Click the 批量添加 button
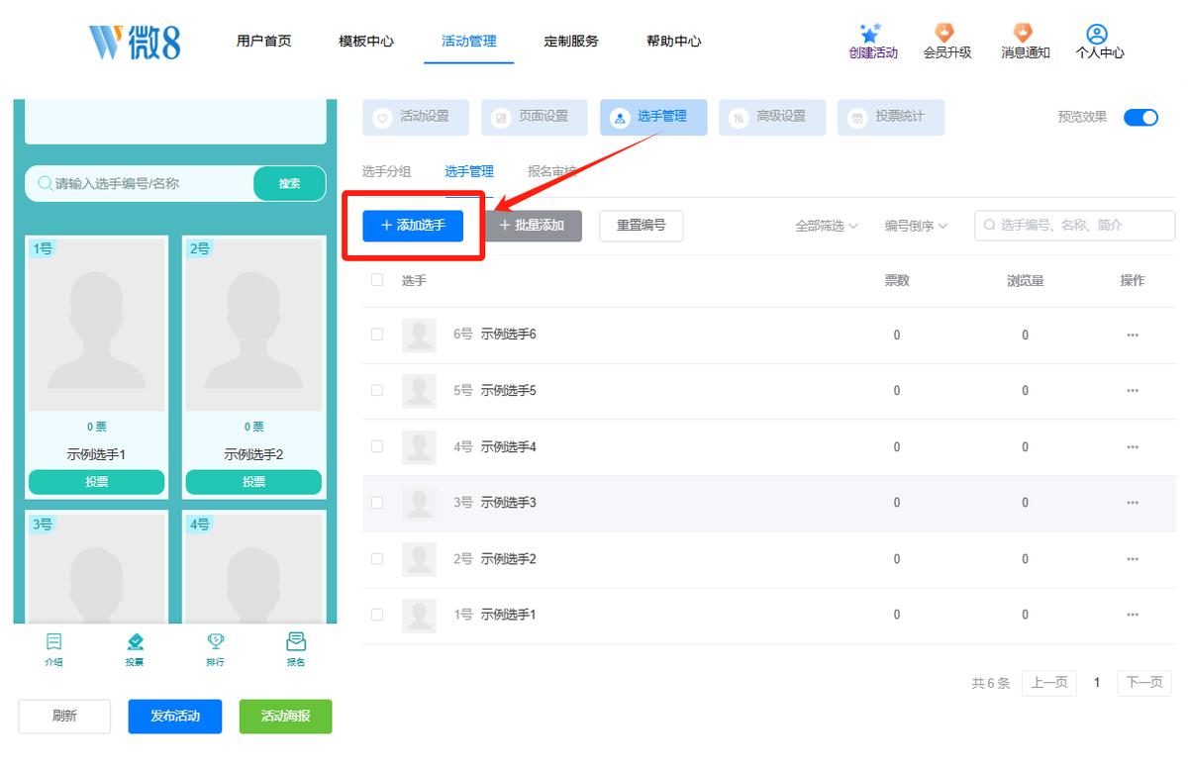The width and height of the screenshot is (1188, 769). click(532, 226)
